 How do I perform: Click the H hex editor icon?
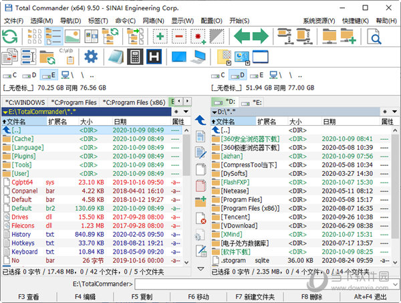[x=154, y=57]
